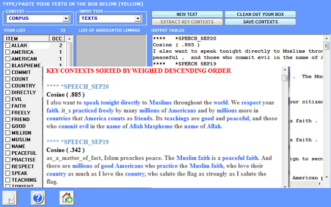The image size is (331, 207).
Task: Tick the AMERICA checkbox
Action: coord(8,52)
